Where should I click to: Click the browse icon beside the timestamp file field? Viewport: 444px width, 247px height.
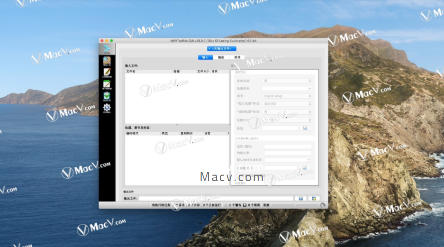[305, 168]
